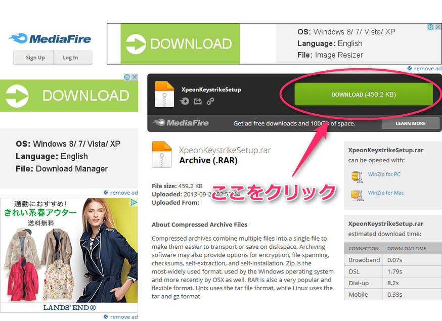
Task: Save file to MediaFire cloud icon
Action: tap(185, 101)
